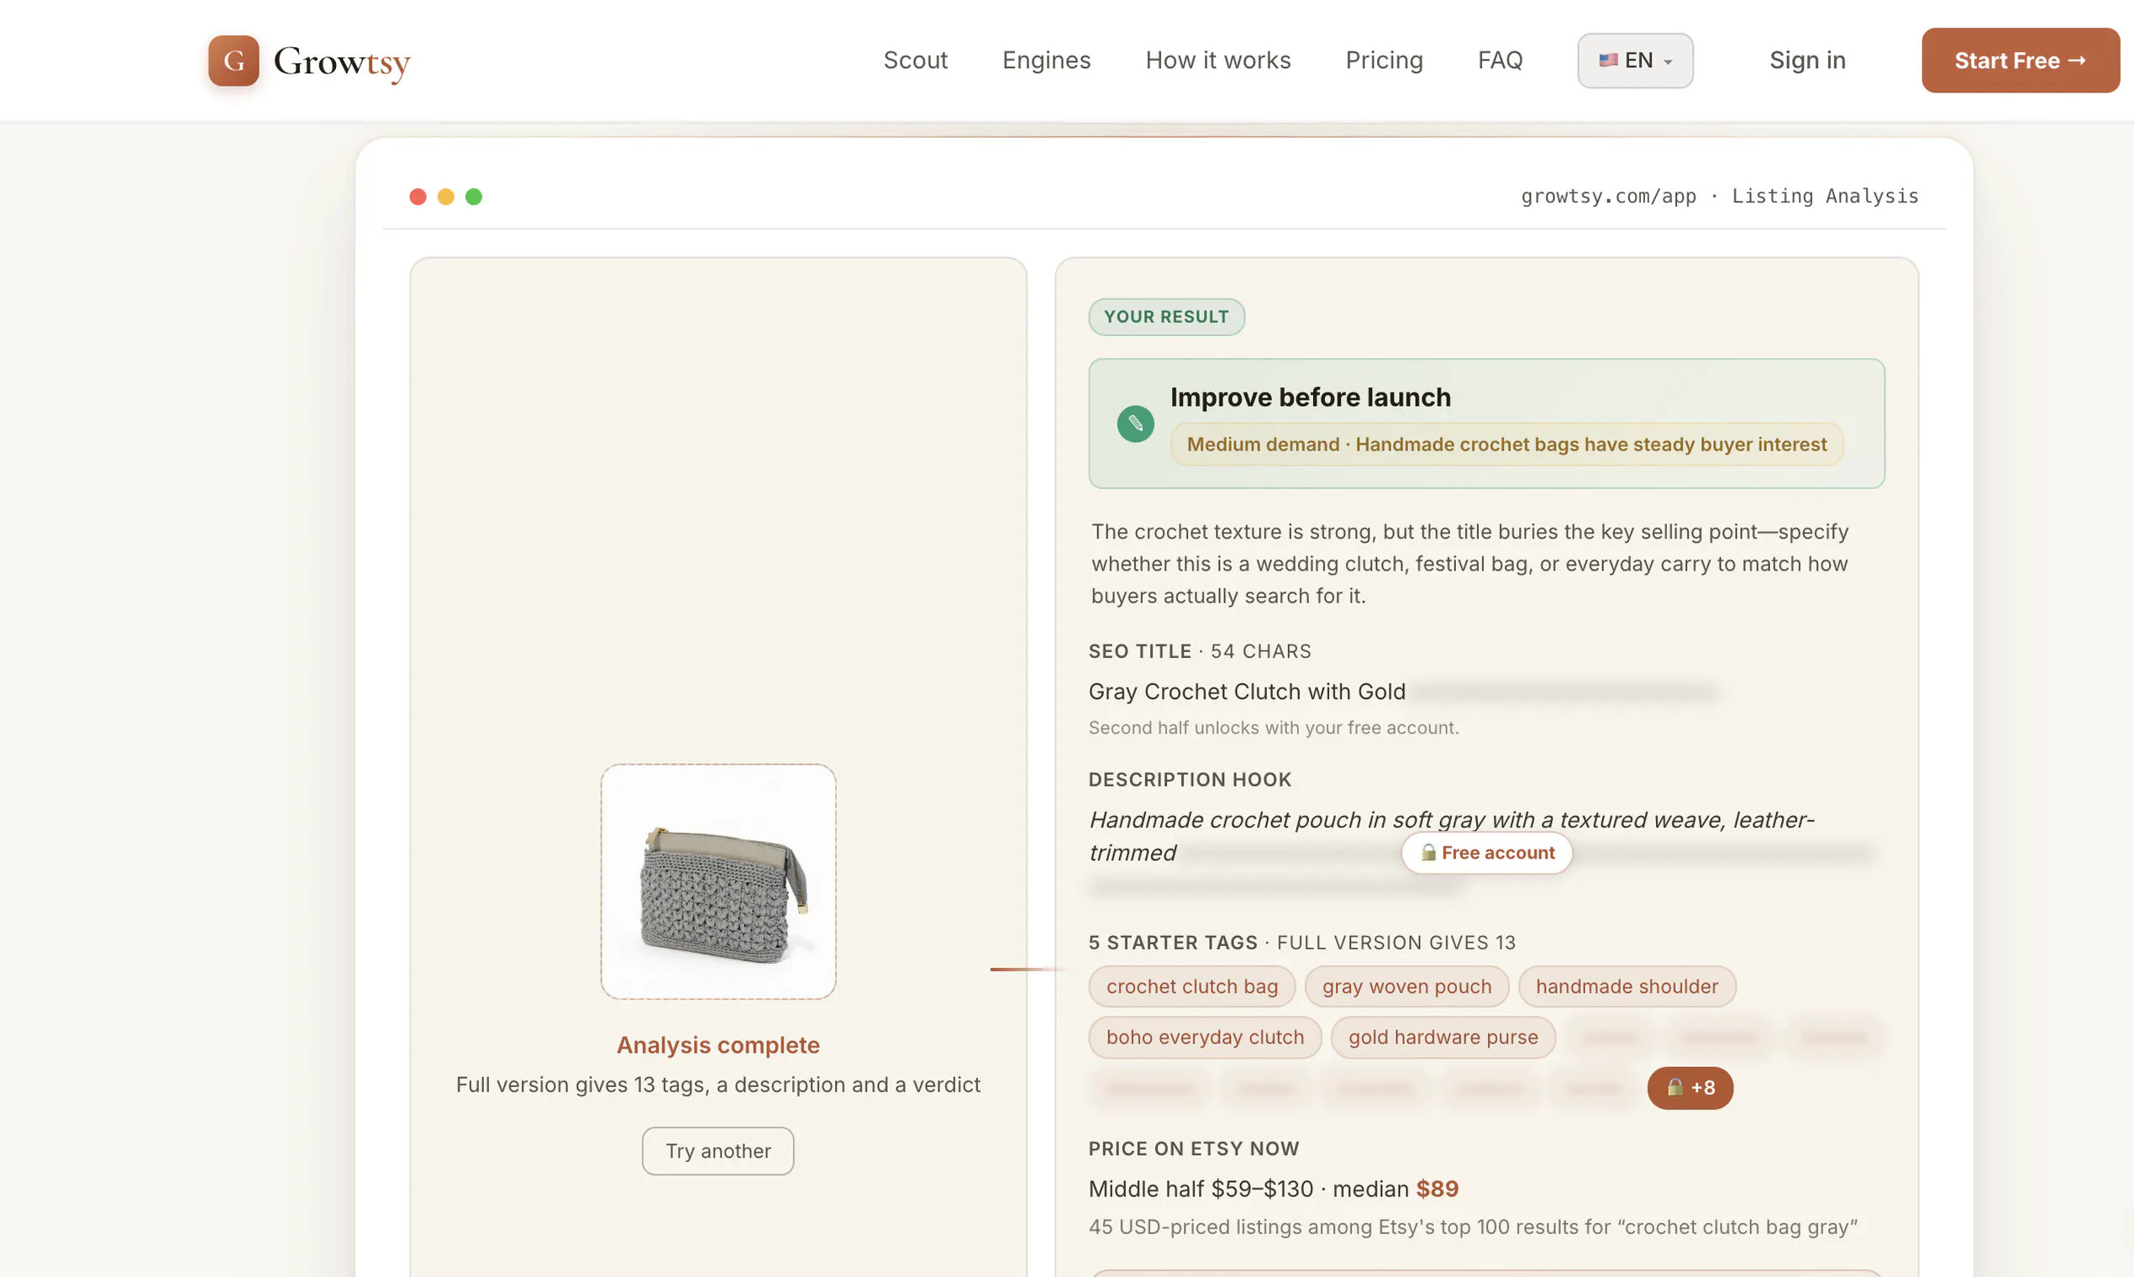The image size is (2134, 1277).
Task: Open the EN language dropdown
Action: 1634,60
